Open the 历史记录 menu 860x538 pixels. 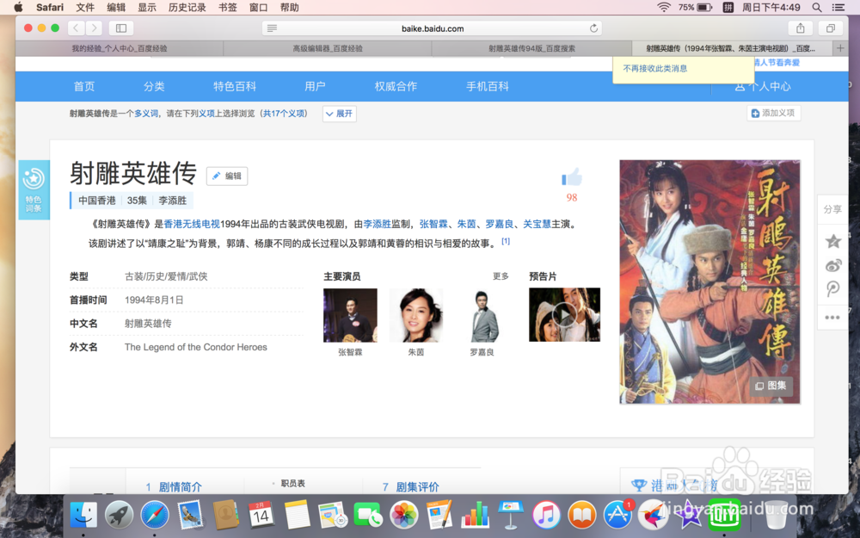click(187, 7)
